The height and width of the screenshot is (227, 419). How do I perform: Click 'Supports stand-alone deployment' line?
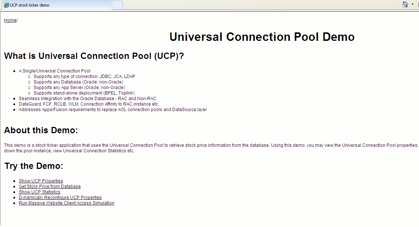(84, 93)
